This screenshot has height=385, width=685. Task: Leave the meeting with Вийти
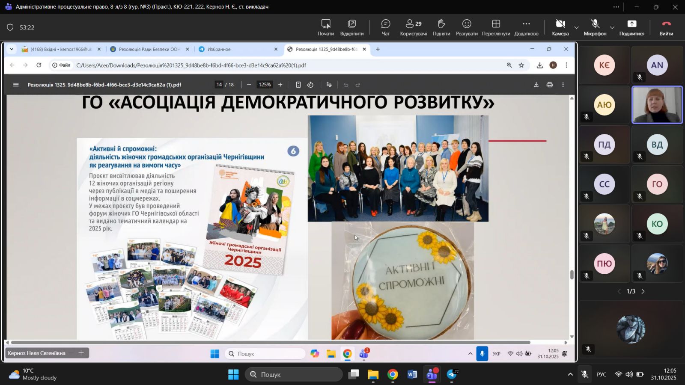click(x=666, y=27)
